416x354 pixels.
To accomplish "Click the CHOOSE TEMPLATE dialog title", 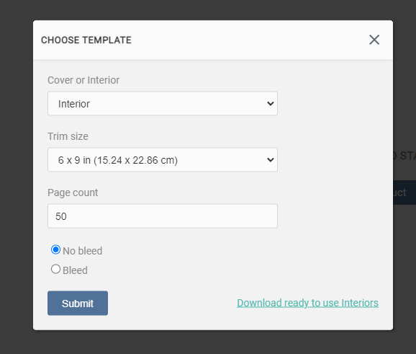I will pos(86,40).
